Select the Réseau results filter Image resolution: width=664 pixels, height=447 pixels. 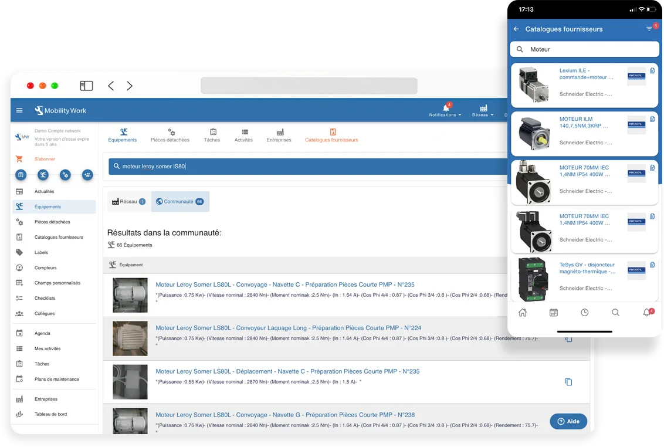tap(128, 202)
